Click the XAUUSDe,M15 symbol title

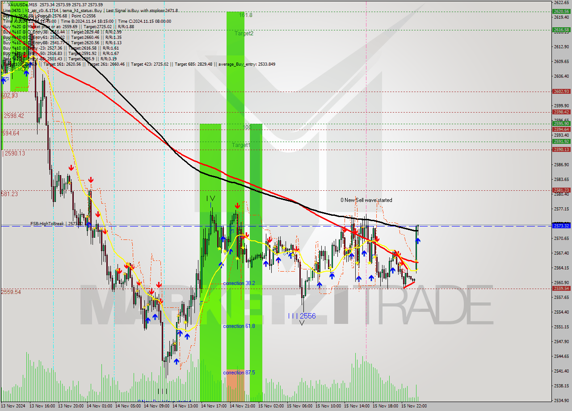tap(21, 4)
